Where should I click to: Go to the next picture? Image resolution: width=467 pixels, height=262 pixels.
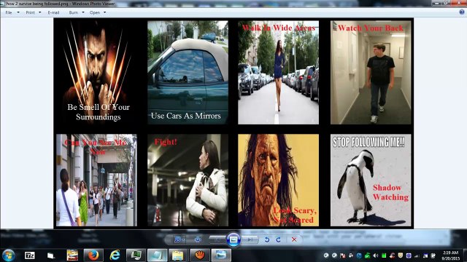[250, 239]
